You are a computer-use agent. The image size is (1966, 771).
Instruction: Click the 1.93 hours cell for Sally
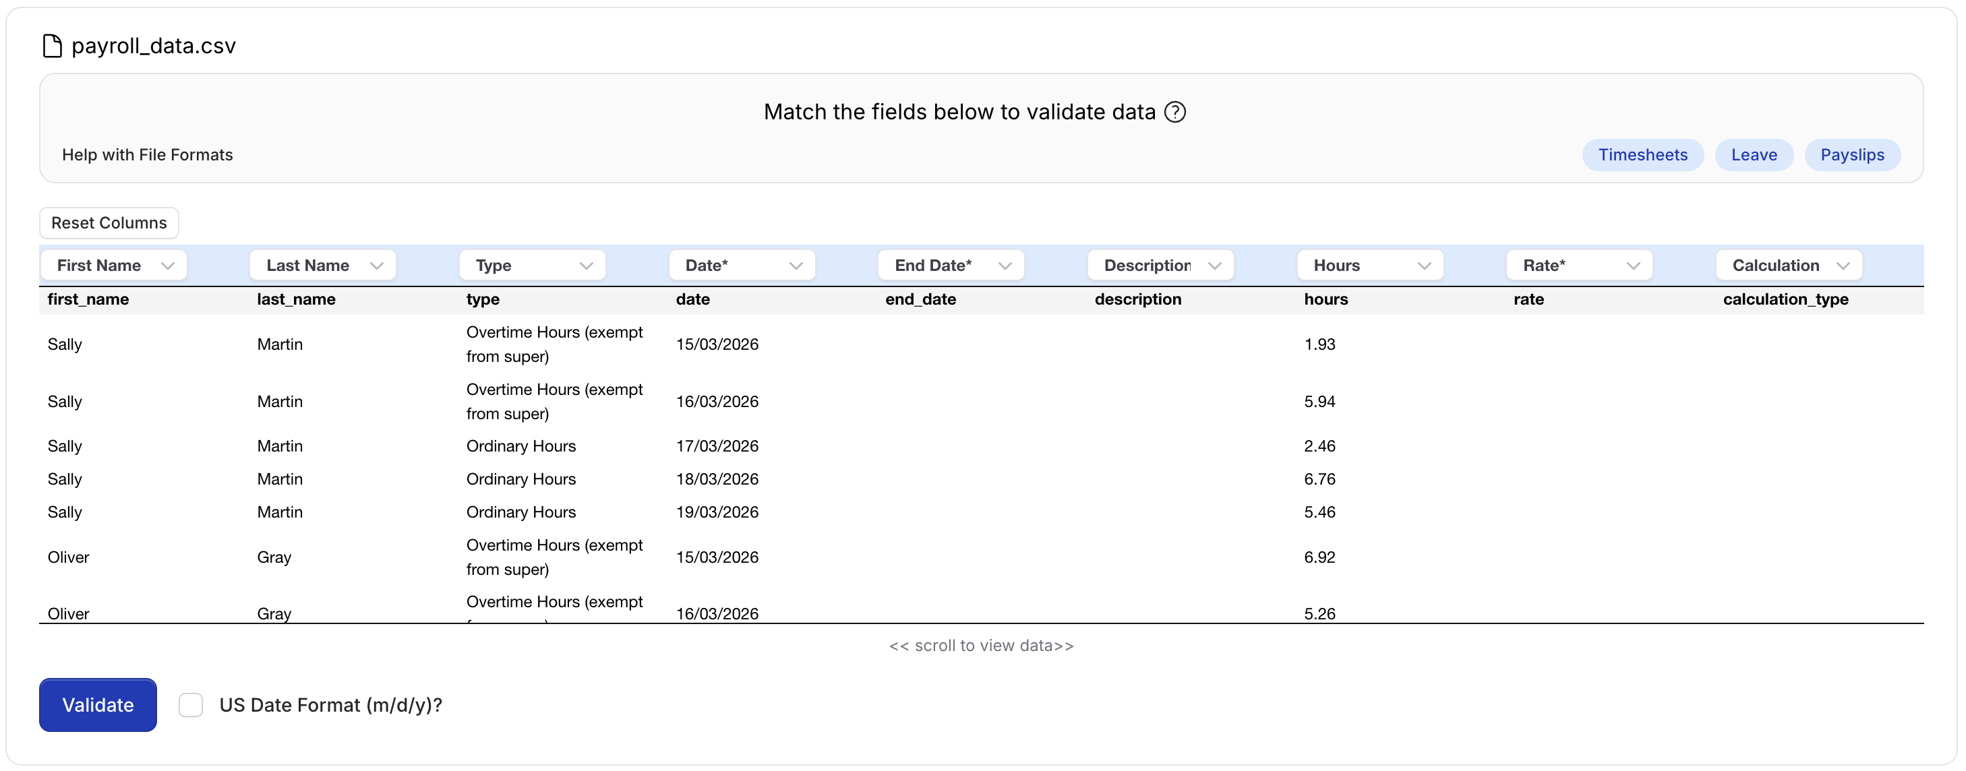[1319, 344]
